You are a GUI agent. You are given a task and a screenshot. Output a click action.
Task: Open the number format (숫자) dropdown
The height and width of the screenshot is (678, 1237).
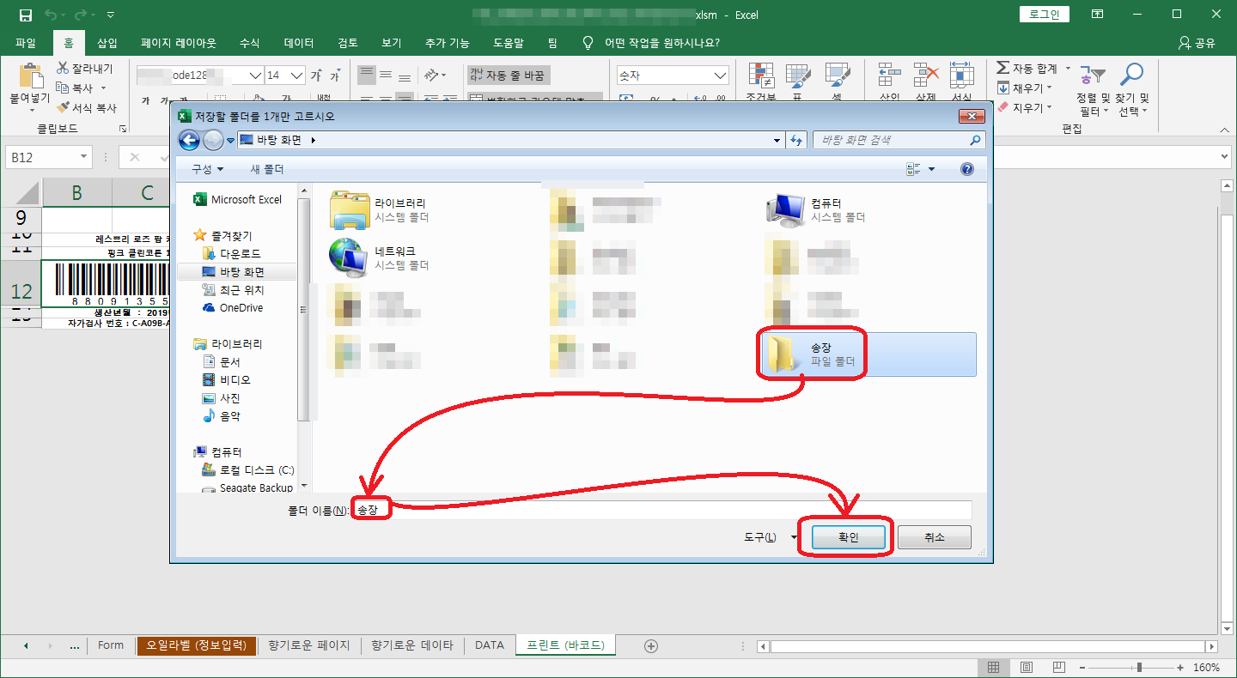click(721, 76)
